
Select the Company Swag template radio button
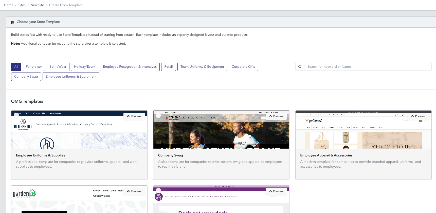158,116
